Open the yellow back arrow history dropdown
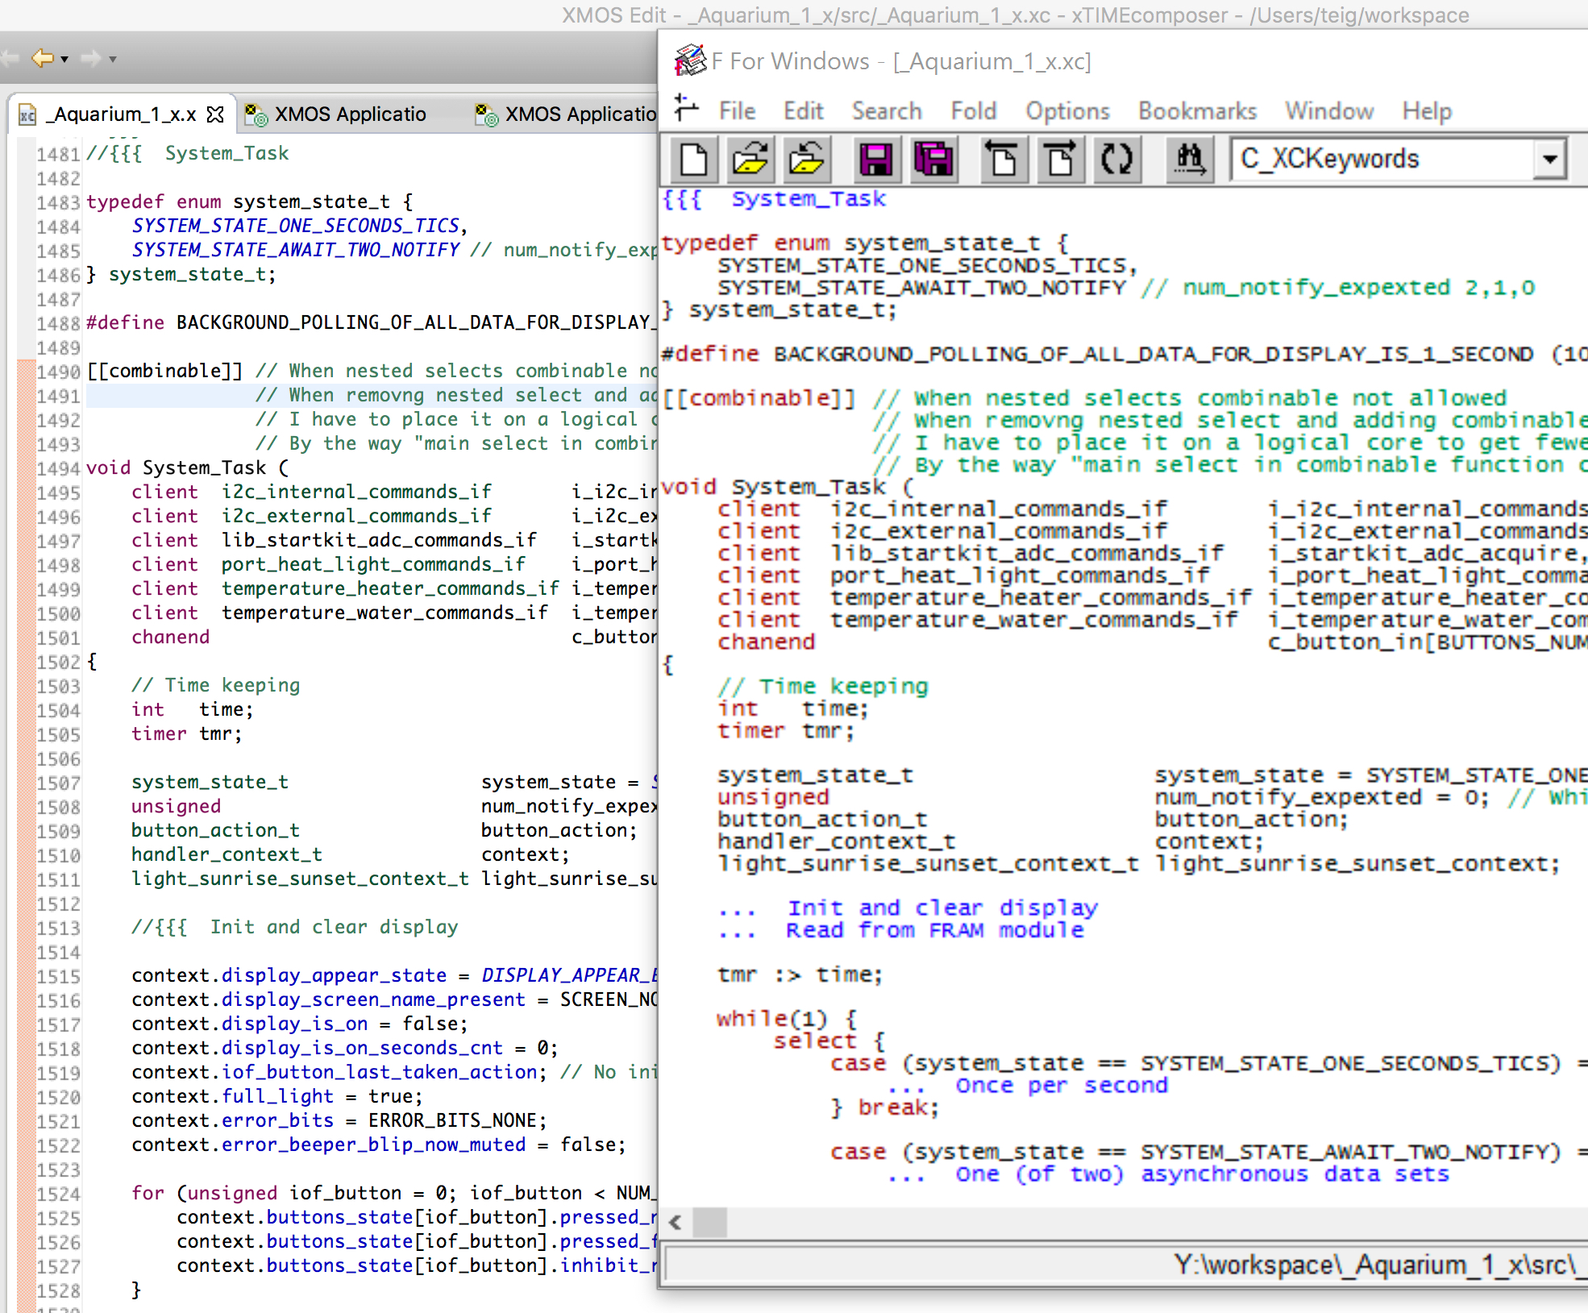 tap(64, 59)
